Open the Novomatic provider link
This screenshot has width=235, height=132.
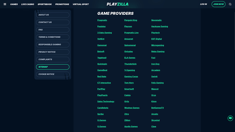pos(156,20)
